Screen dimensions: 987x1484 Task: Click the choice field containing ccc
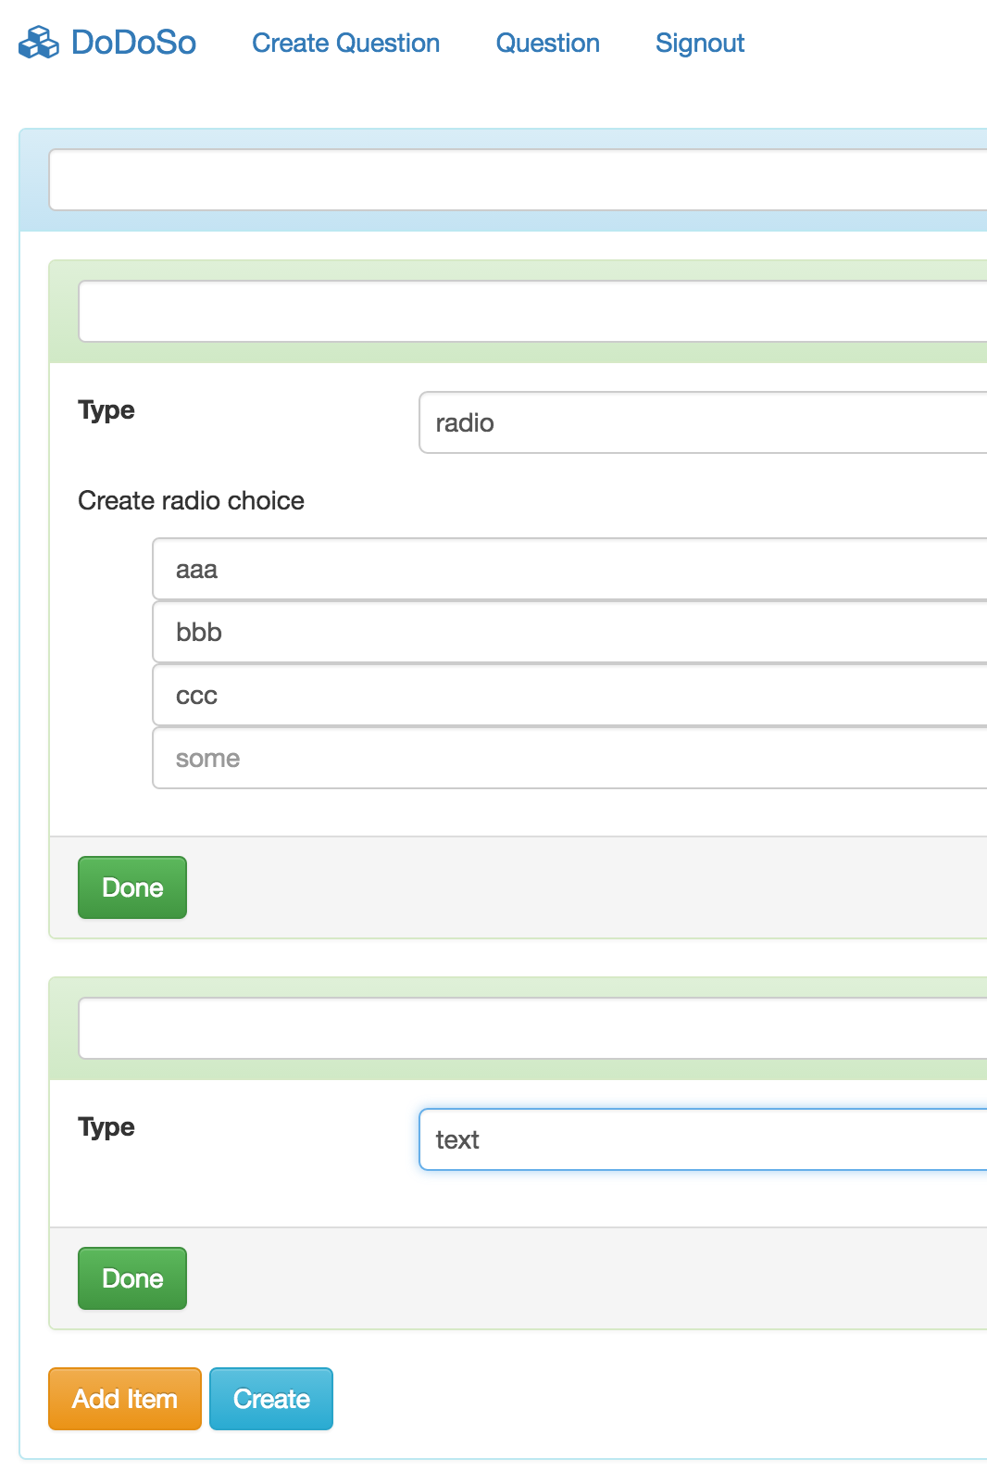(570, 695)
